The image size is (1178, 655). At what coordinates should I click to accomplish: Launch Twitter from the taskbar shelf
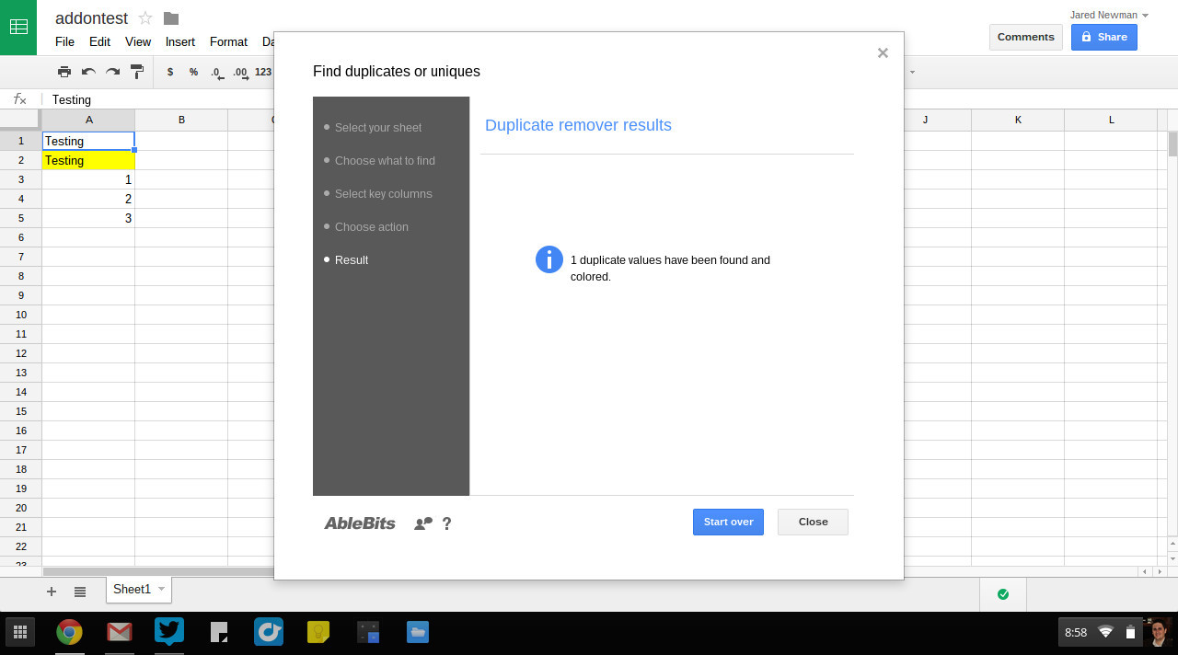click(169, 632)
